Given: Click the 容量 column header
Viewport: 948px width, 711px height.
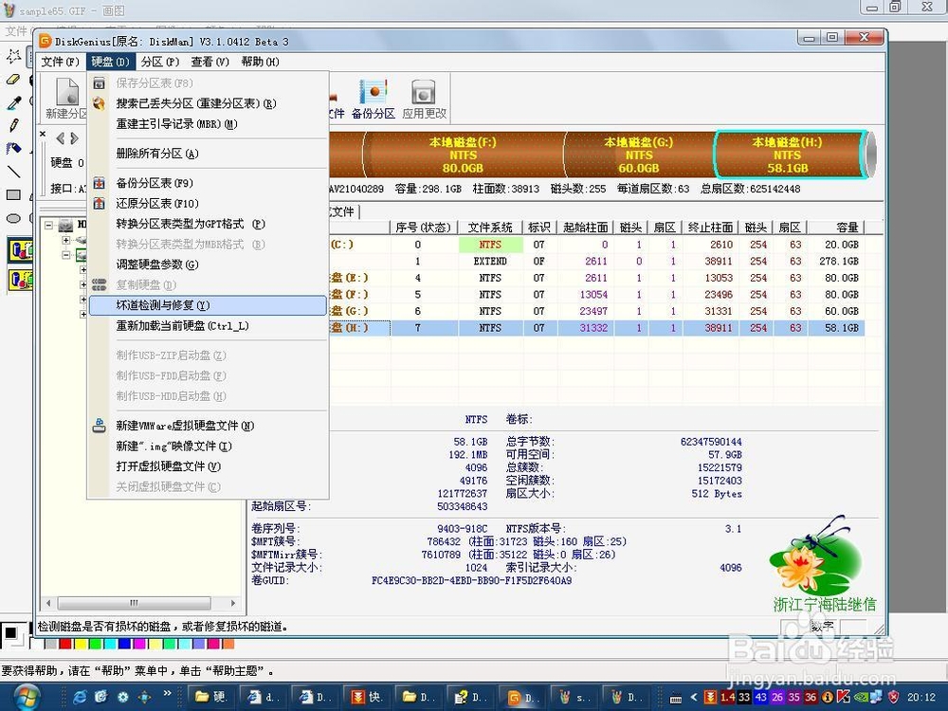Looking at the screenshot, I should click(836, 228).
